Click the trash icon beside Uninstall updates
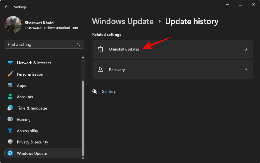The height and width of the screenshot is (163, 260). pyautogui.click(x=101, y=49)
